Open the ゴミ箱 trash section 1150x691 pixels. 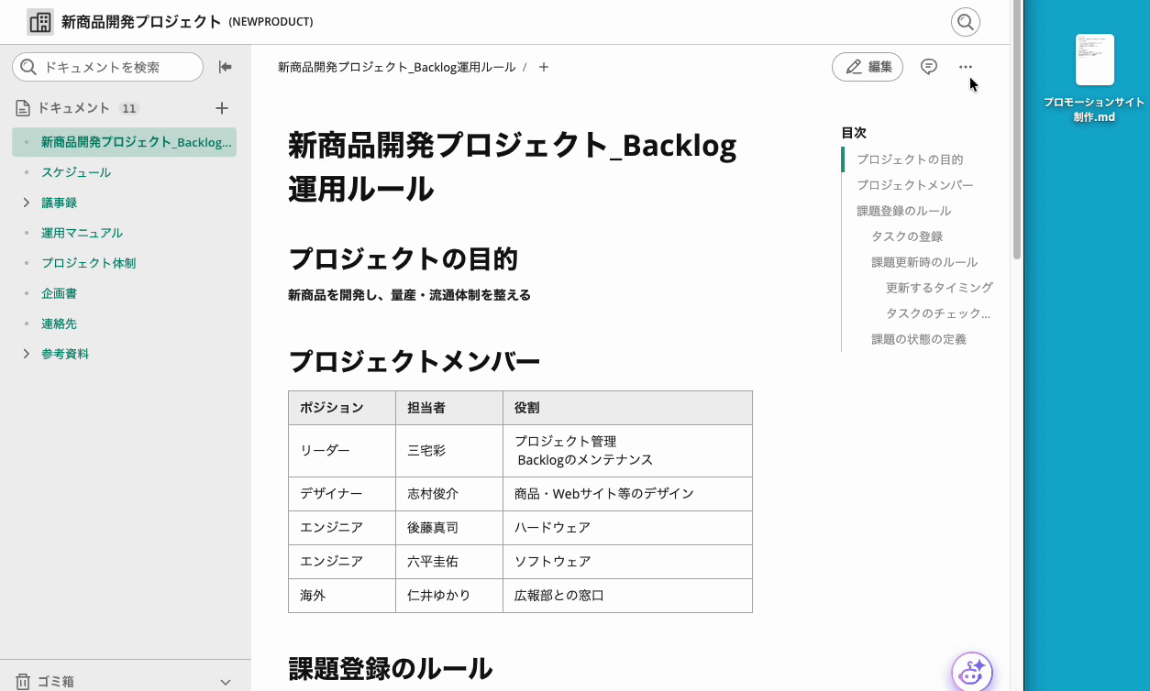[54, 680]
